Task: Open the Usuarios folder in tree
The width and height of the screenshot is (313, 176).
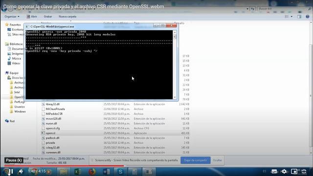Action: pos(20,107)
